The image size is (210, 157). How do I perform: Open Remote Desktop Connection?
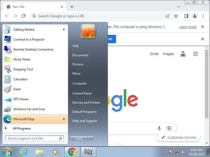[35, 49]
